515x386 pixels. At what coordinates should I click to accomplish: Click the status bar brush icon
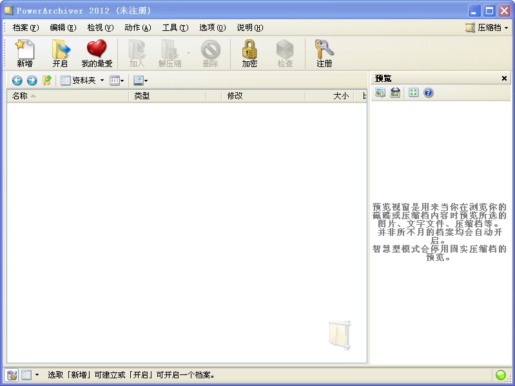click(11, 375)
